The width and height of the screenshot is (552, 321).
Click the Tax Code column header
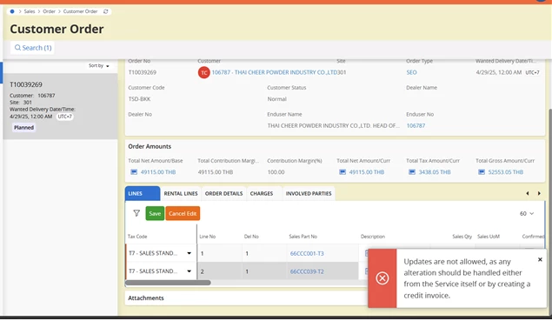[137, 237]
